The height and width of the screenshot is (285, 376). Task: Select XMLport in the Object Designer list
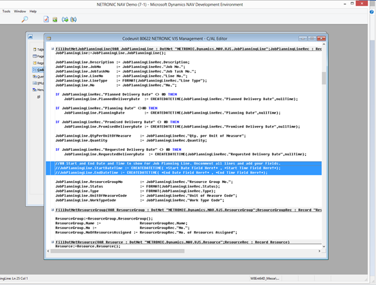[38, 83]
